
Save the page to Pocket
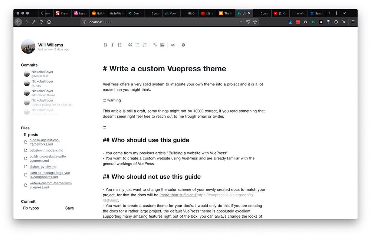(x=248, y=22)
